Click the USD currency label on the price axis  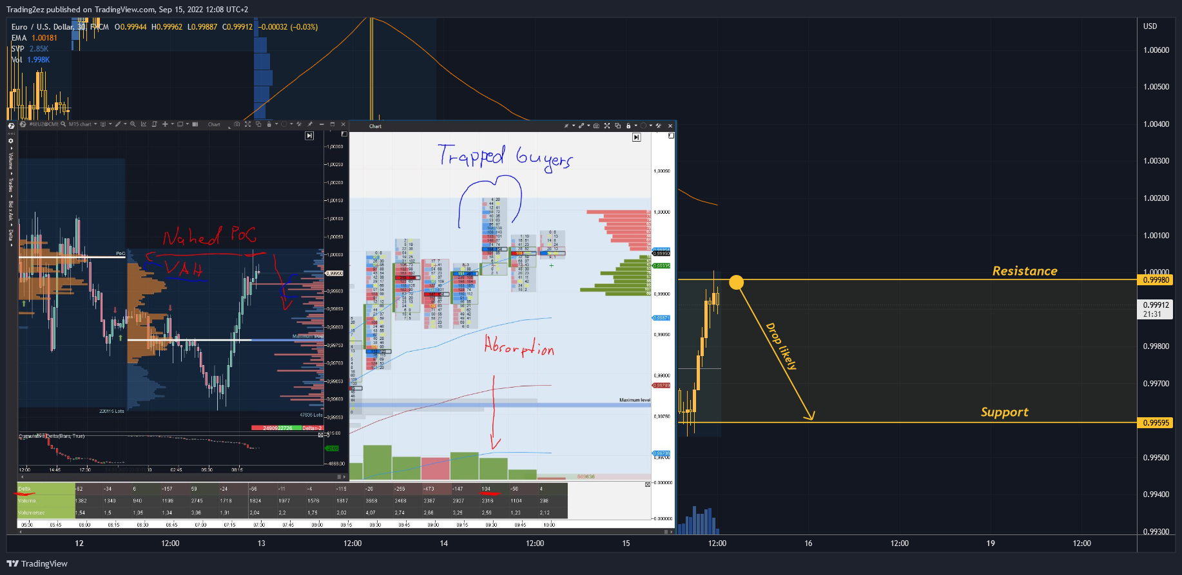1150,26
